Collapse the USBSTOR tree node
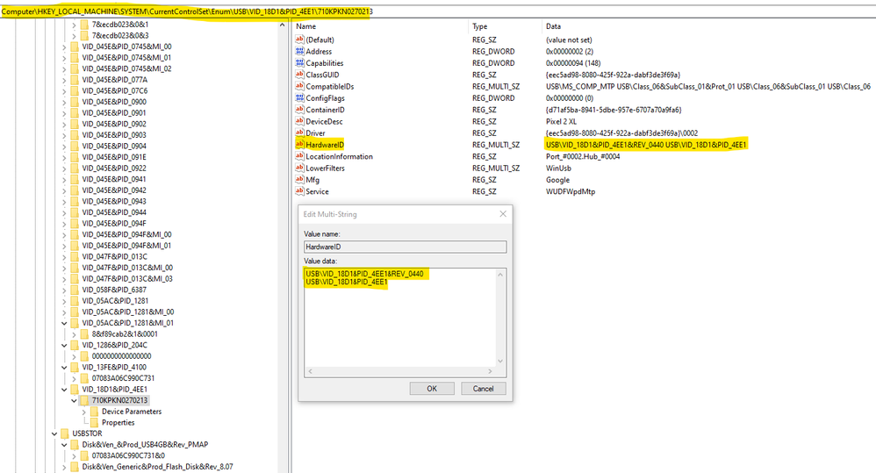Viewport: 876px width, 473px height. tap(54, 434)
